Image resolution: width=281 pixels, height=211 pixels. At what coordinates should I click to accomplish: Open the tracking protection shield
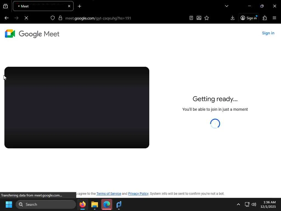pyautogui.click(x=53, y=18)
